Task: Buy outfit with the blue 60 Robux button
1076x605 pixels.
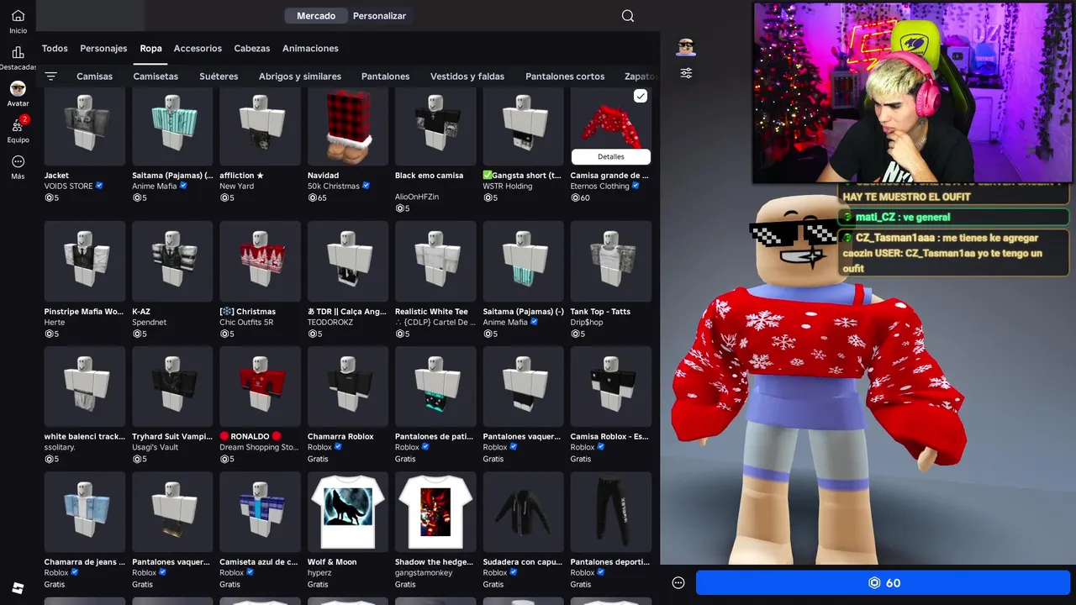Action: coord(883,583)
